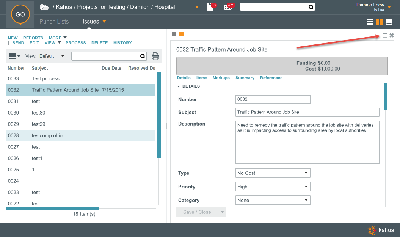Click the Save / Close button

[197, 212]
